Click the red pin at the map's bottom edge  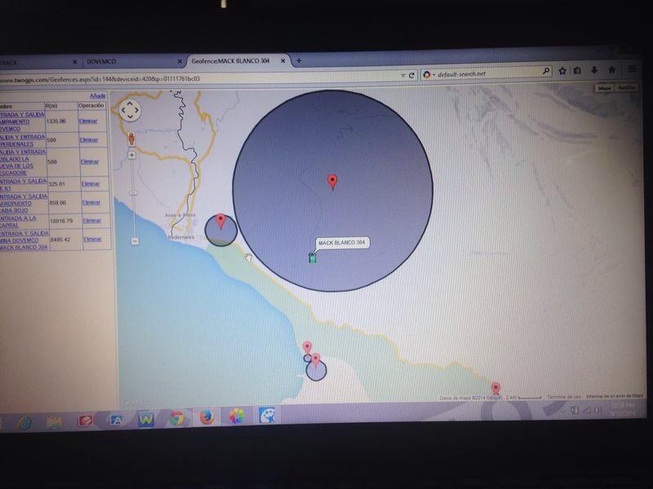point(495,389)
